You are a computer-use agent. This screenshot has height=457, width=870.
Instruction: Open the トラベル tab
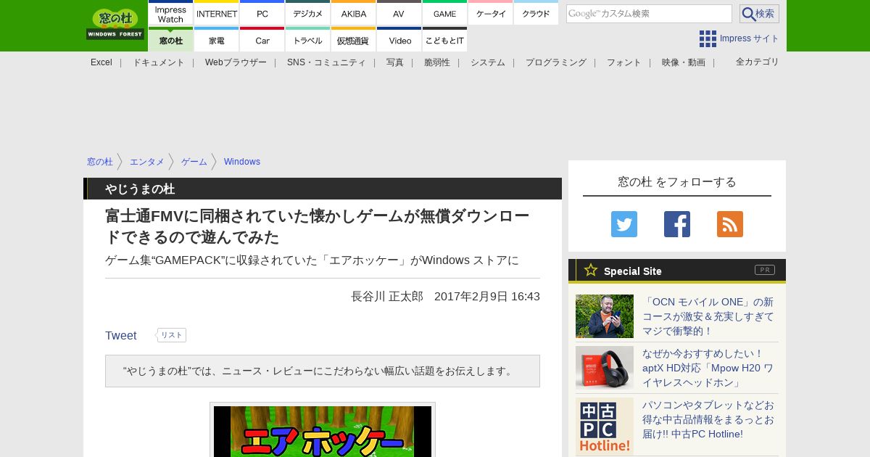[308, 39]
